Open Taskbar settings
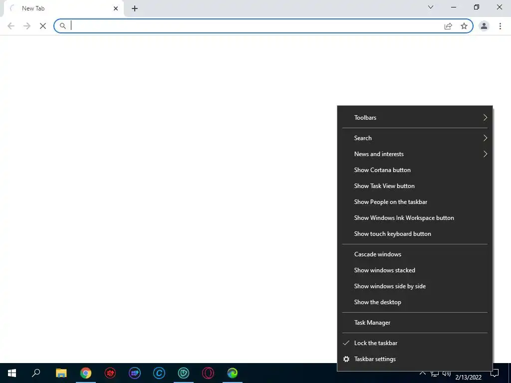Viewport: 511px width, 383px height. 415,359
